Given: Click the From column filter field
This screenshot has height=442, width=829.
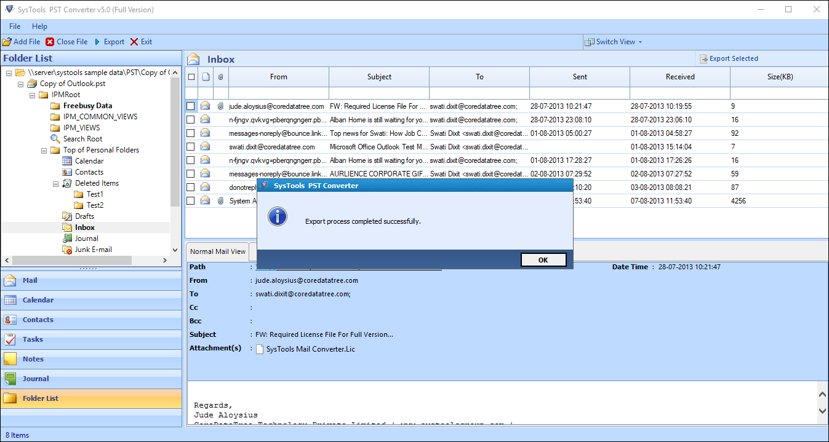Looking at the screenshot, I should coord(279,93).
